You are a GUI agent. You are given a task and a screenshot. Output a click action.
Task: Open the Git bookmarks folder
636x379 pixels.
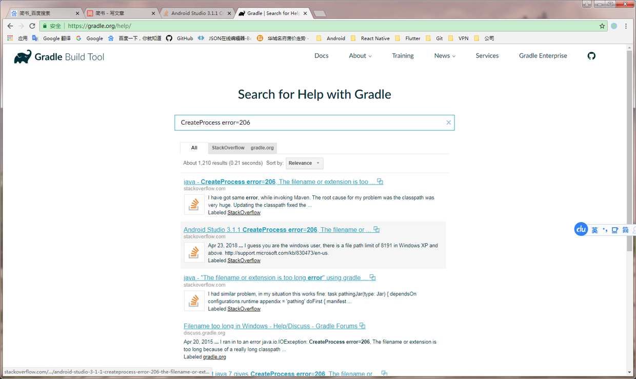tap(434, 38)
